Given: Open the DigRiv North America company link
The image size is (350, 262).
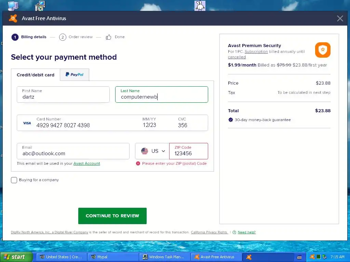Looking at the screenshot, I should point(50,232).
